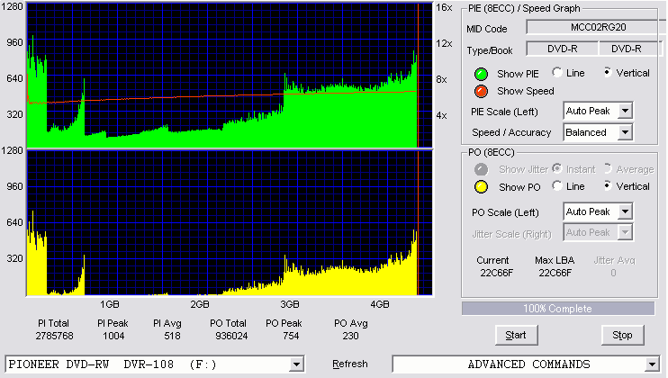
Task: Expand the Pioneer DVD-RW drive selector
Action: point(297,364)
